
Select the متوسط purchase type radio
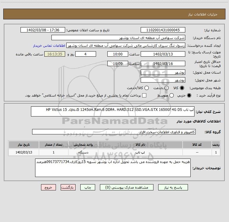click(172, 96)
